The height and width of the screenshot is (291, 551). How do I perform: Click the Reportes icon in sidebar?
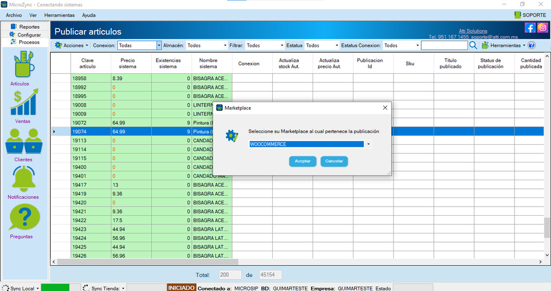(x=13, y=26)
